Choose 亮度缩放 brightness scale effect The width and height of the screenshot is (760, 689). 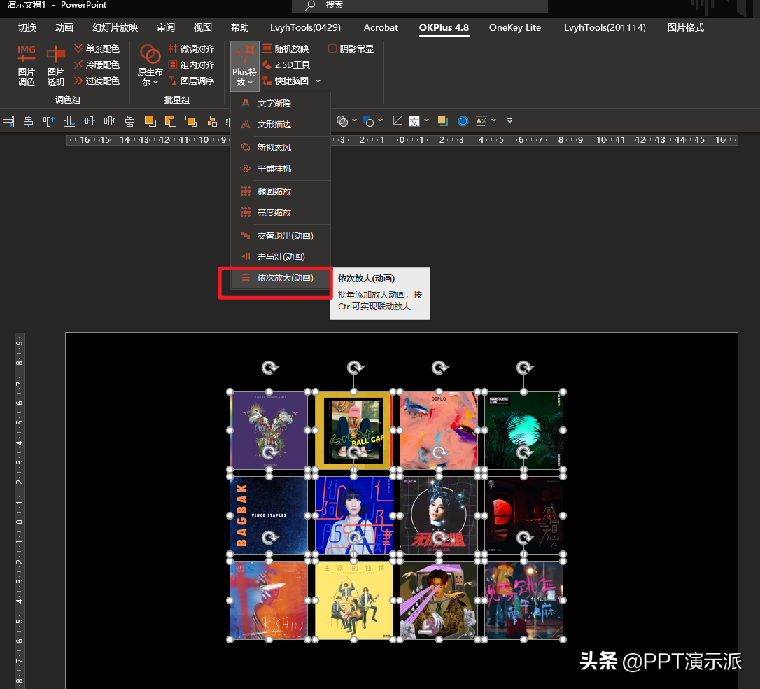281,212
